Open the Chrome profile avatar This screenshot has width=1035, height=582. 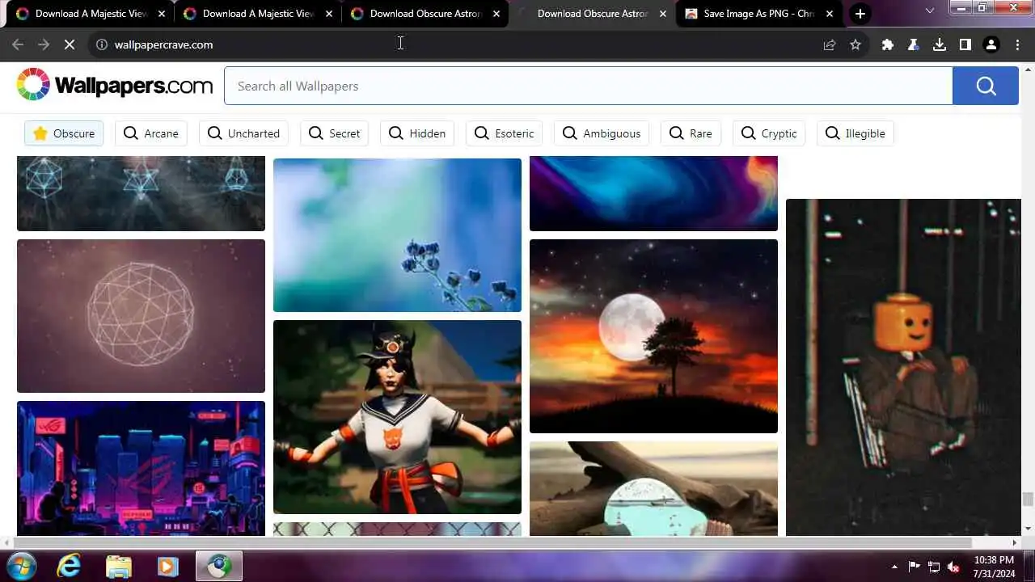[x=991, y=45]
